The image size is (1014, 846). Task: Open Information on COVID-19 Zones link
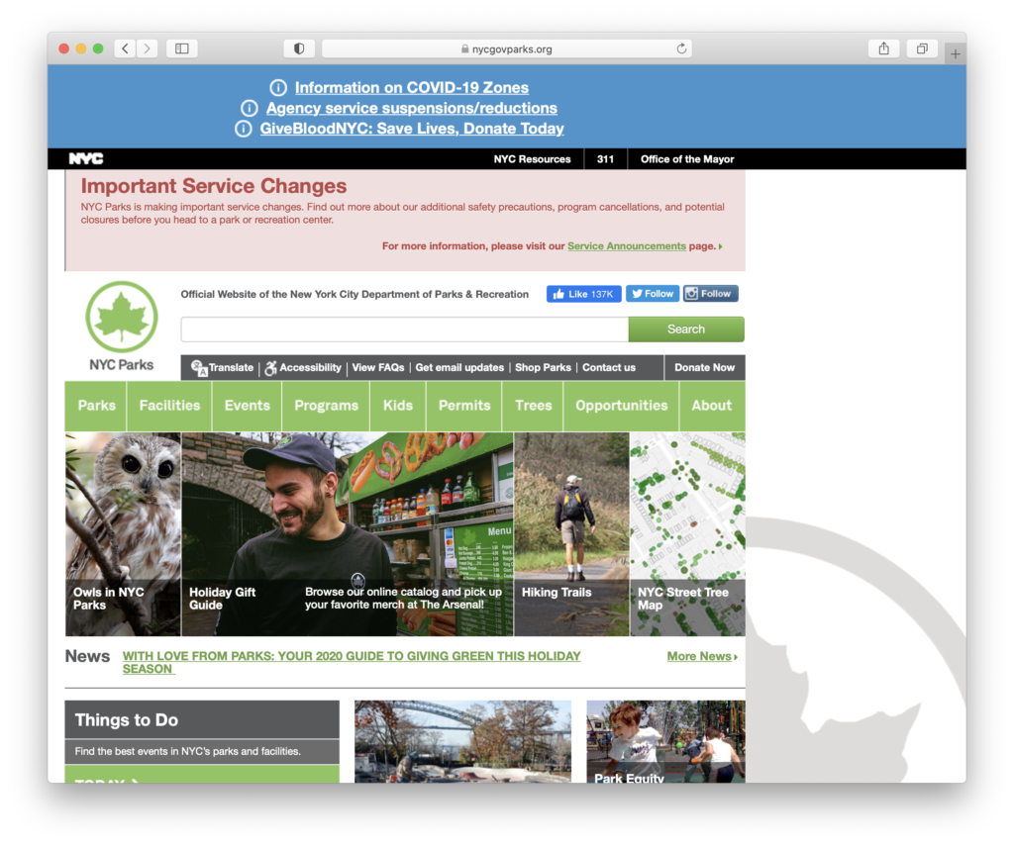(x=412, y=87)
